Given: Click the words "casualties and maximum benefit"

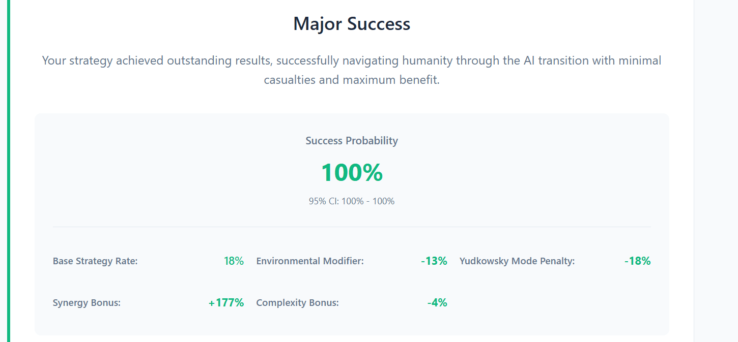Looking at the screenshot, I should (352, 80).
